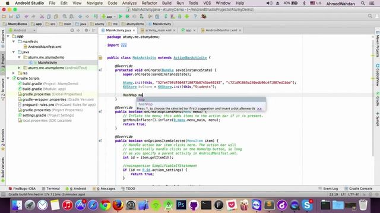Click the gutter icon beside class MainActivity
This screenshot has width=380, height=213.
coord(100,58)
